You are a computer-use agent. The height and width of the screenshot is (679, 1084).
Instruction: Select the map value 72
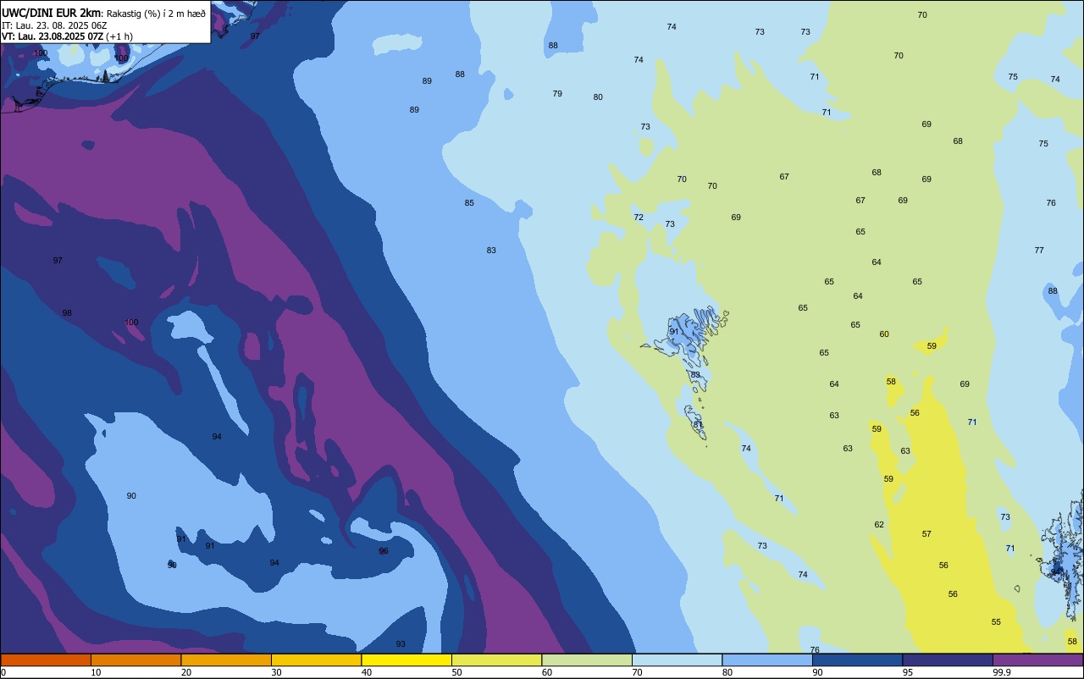pos(639,218)
